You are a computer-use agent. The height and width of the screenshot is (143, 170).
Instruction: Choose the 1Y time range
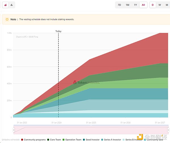coord(135,5)
